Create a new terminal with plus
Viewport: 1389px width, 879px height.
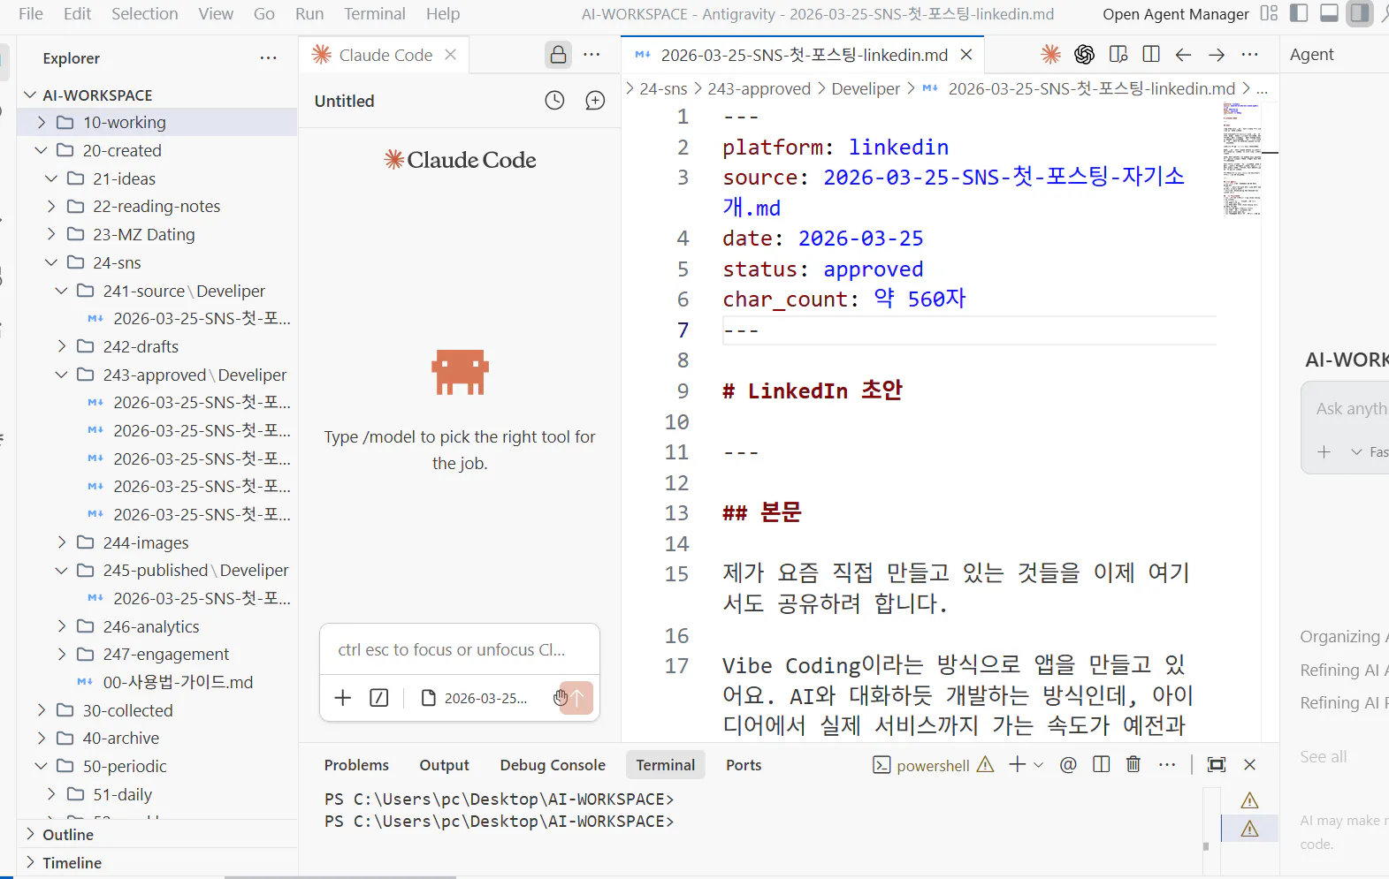click(1018, 765)
